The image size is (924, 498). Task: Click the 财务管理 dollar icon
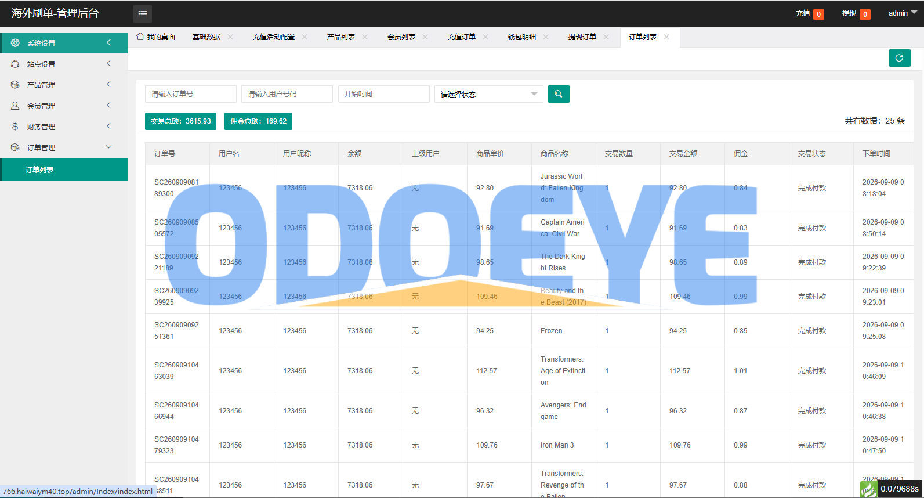click(15, 127)
